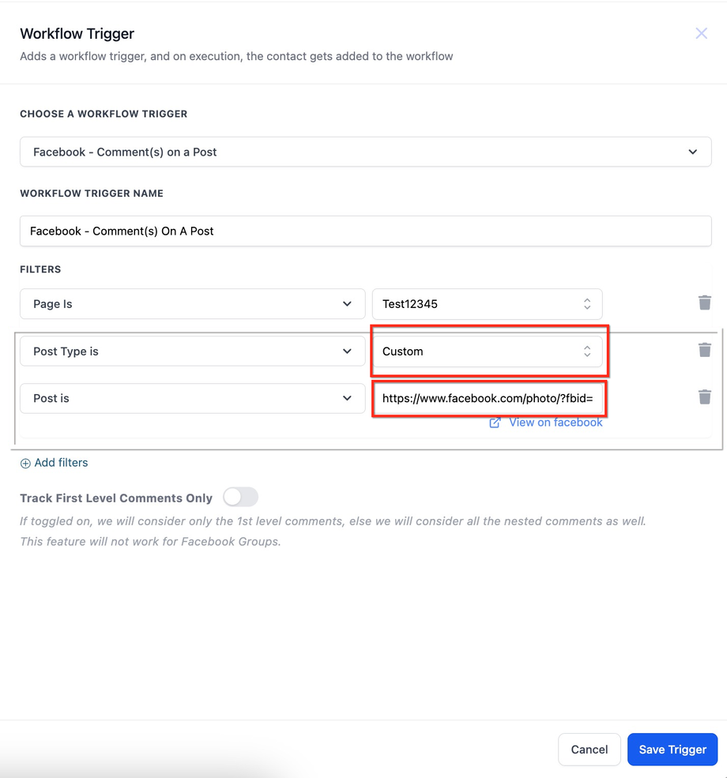Click external link icon before View on facebook
This screenshot has width=727, height=778.
tap(495, 423)
